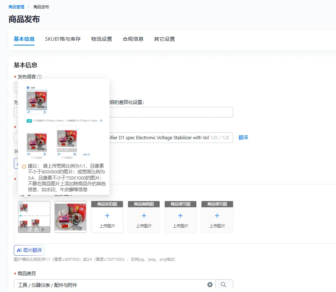Click the product title input field

tap(123, 137)
